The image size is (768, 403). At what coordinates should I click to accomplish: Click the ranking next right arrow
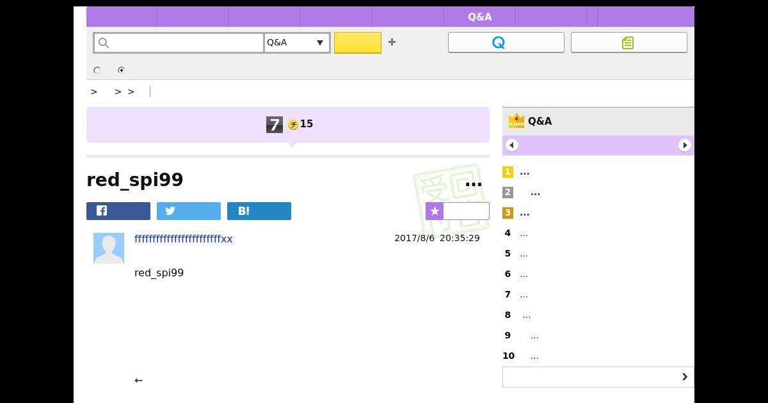685,145
